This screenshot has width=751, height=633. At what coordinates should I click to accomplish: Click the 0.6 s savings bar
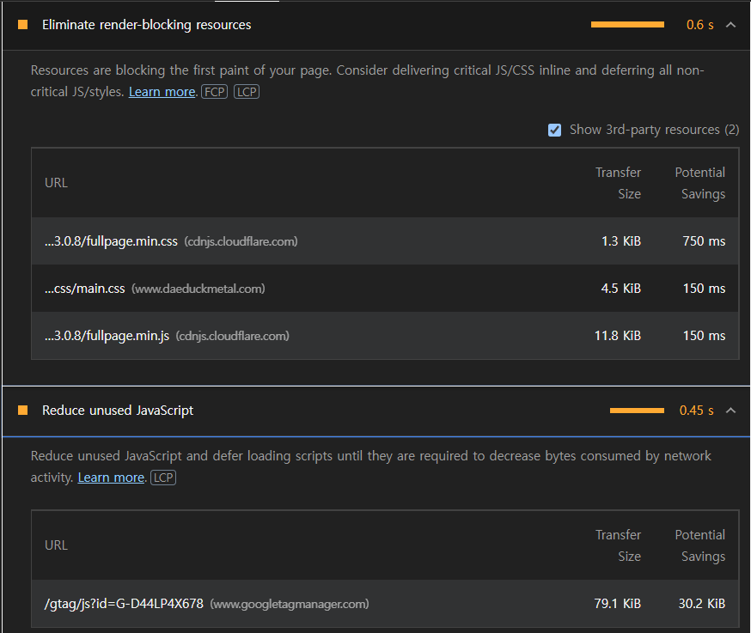(x=627, y=25)
